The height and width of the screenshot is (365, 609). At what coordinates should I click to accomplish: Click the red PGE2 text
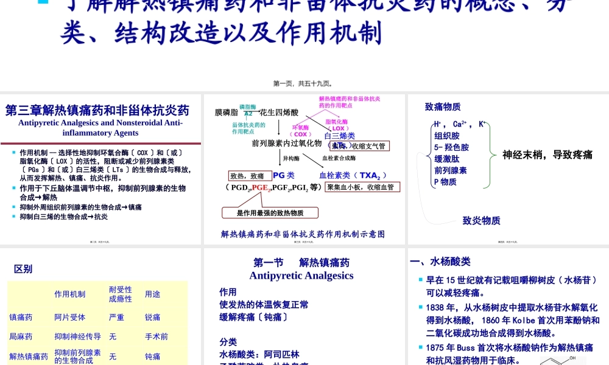[261, 188]
